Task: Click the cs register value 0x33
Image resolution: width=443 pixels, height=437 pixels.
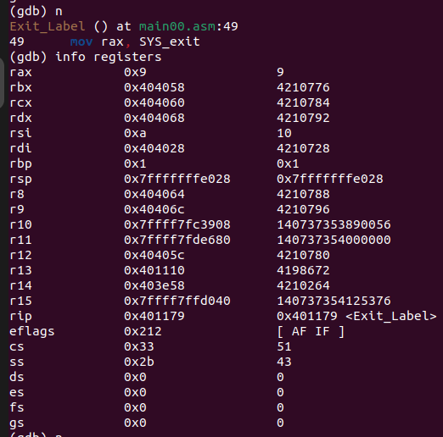Action: pos(139,346)
